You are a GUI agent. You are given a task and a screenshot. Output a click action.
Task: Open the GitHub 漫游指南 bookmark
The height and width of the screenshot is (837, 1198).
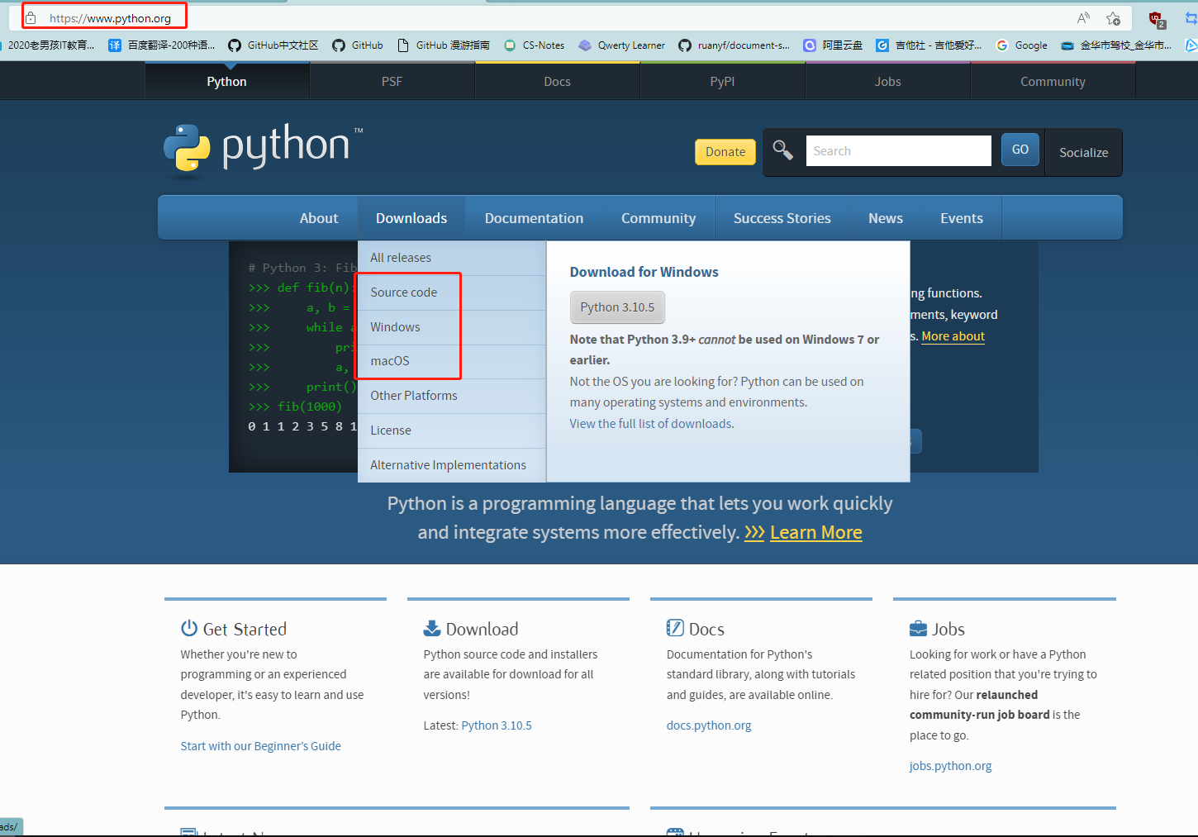(444, 45)
